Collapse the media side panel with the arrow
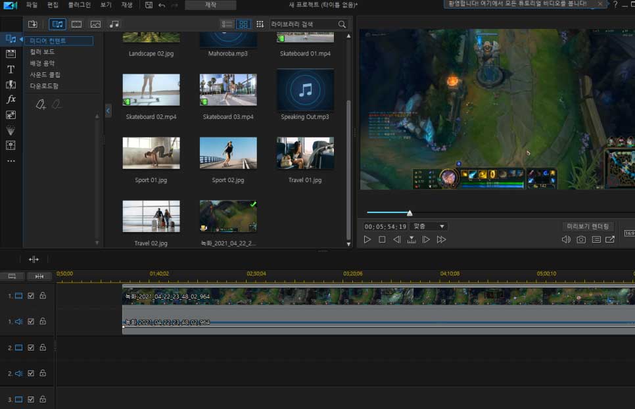The width and height of the screenshot is (635, 409). (x=108, y=110)
